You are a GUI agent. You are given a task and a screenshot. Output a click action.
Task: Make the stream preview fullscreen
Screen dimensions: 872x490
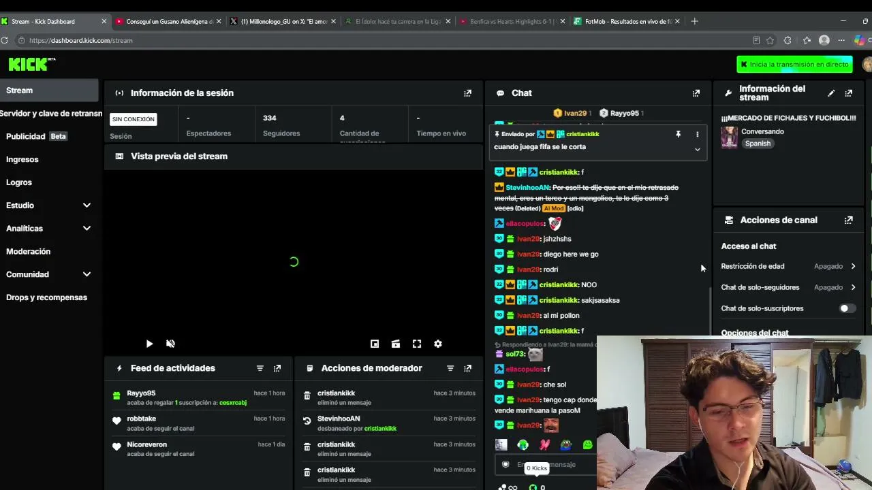coord(416,344)
